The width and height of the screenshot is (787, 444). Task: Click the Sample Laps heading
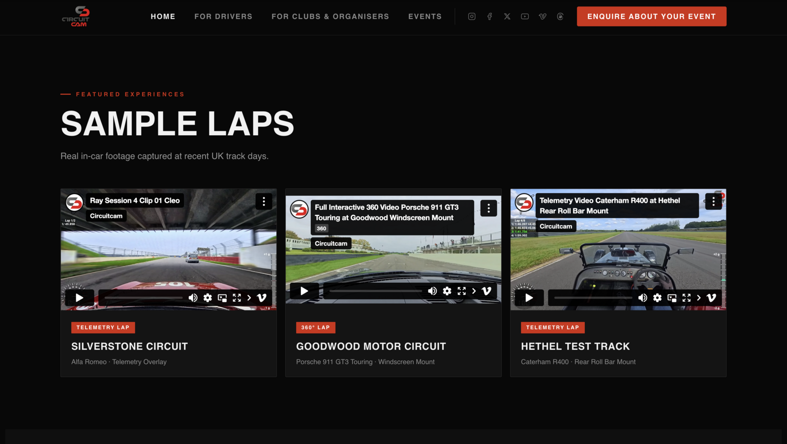[177, 123]
